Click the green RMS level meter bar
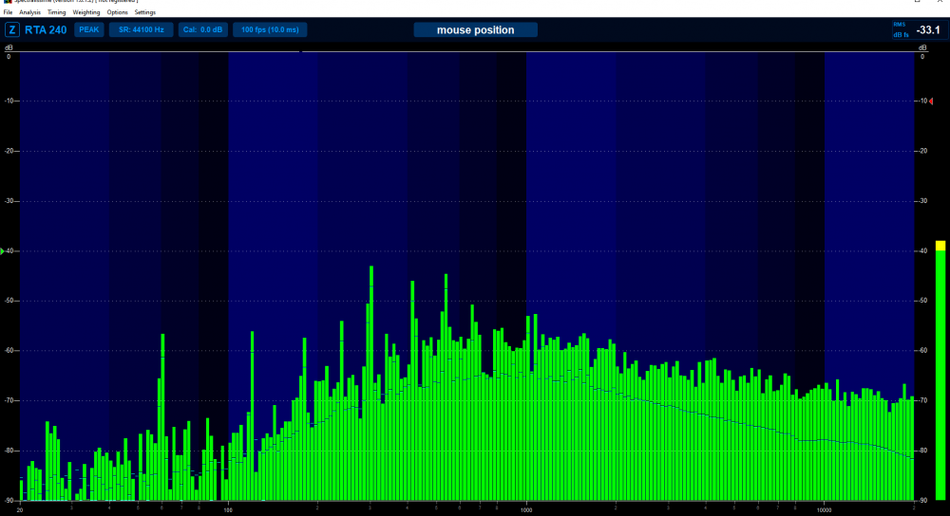The width and height of the screenshot is (950, 516). [940, 375]
